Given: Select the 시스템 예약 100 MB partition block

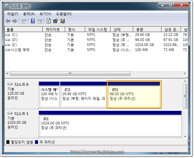Looking at the screenshot, I should coord(49,94).
